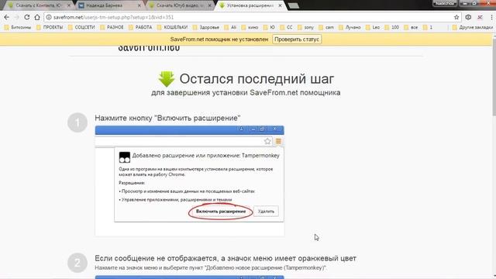Bookmark this page with the star icon
496x279 pixels.
tap(456, 17)
